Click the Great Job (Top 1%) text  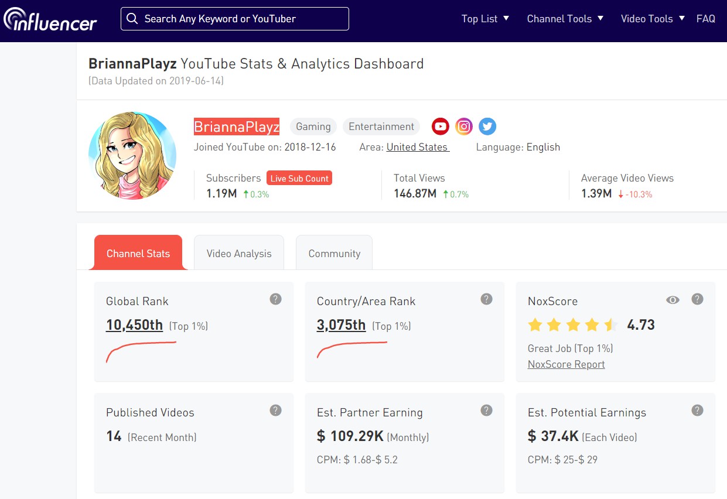pyautogui.click(x=571, y=348)
